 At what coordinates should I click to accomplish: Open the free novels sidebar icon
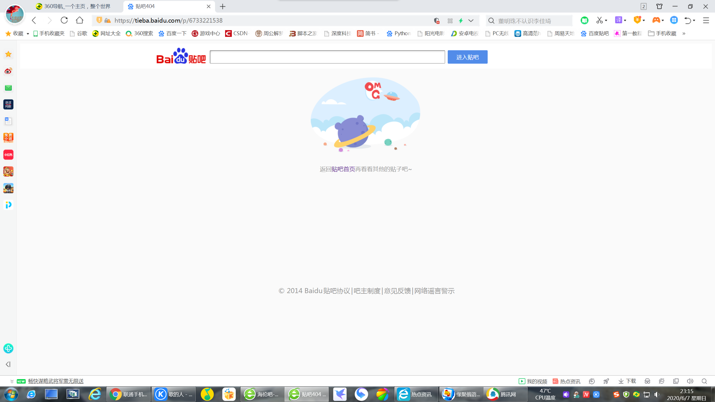point(8,138)
